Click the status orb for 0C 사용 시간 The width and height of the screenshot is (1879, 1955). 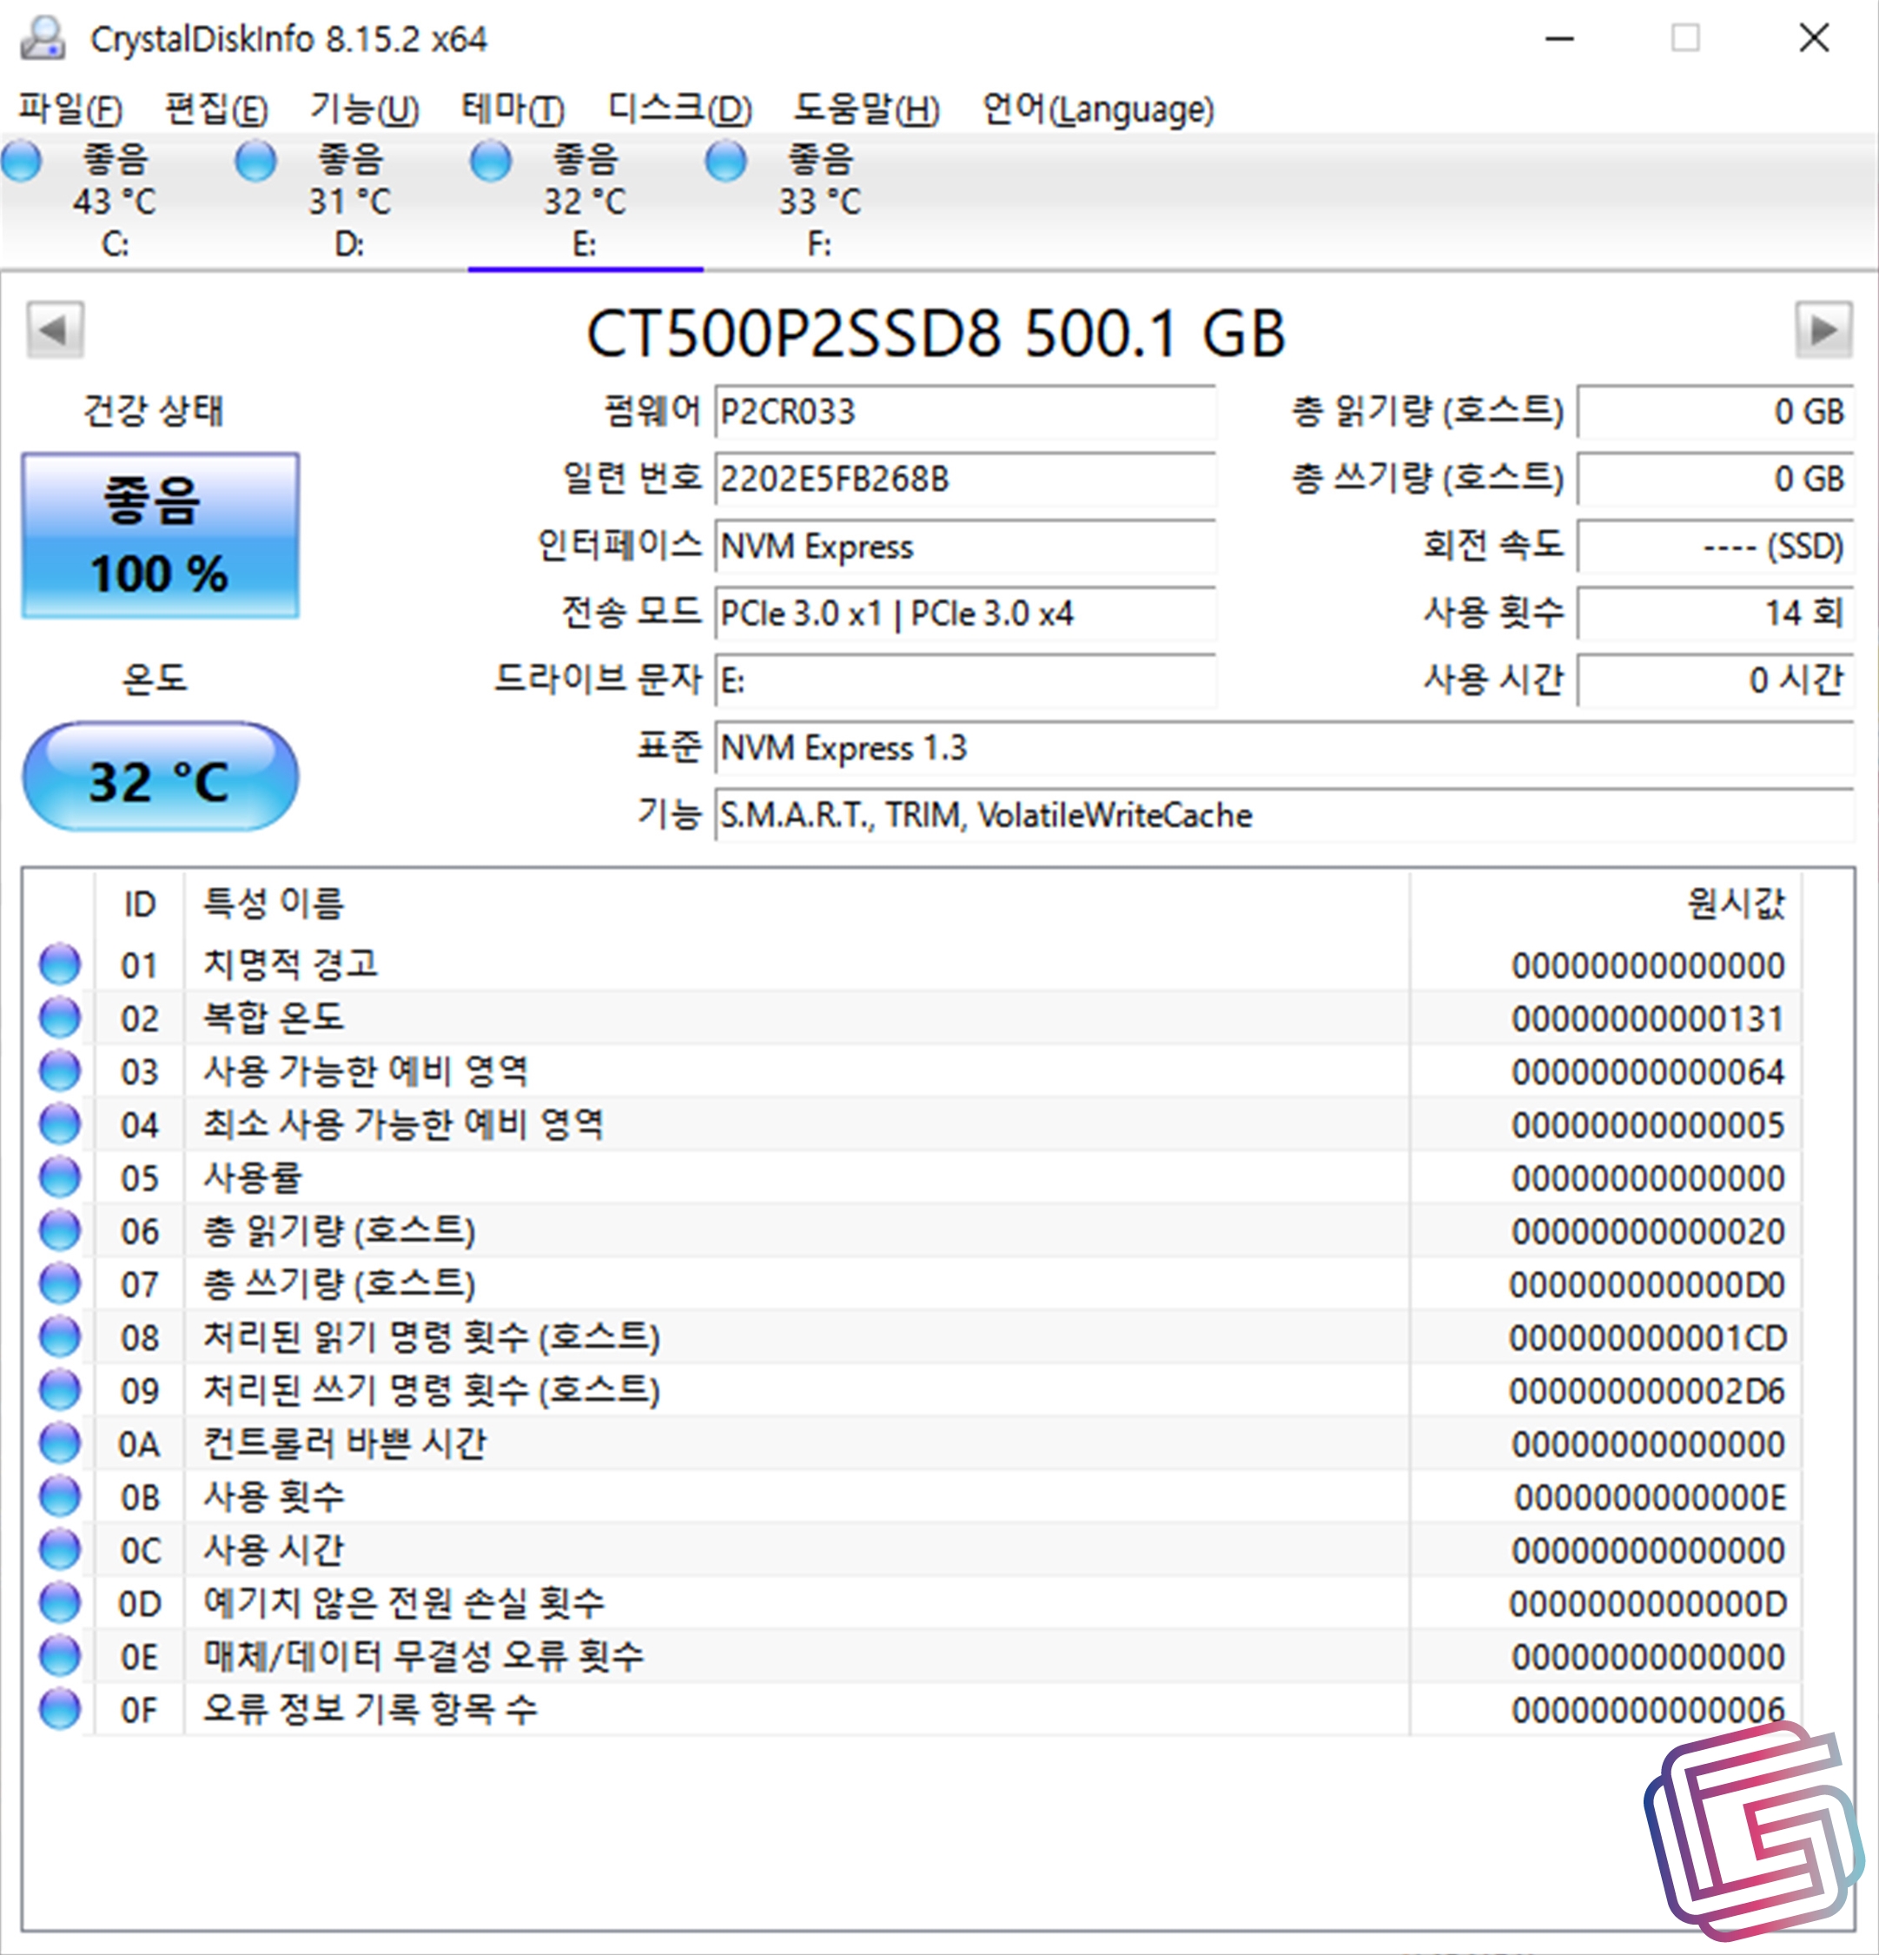pyautogui.click(x=60, y=1549)
